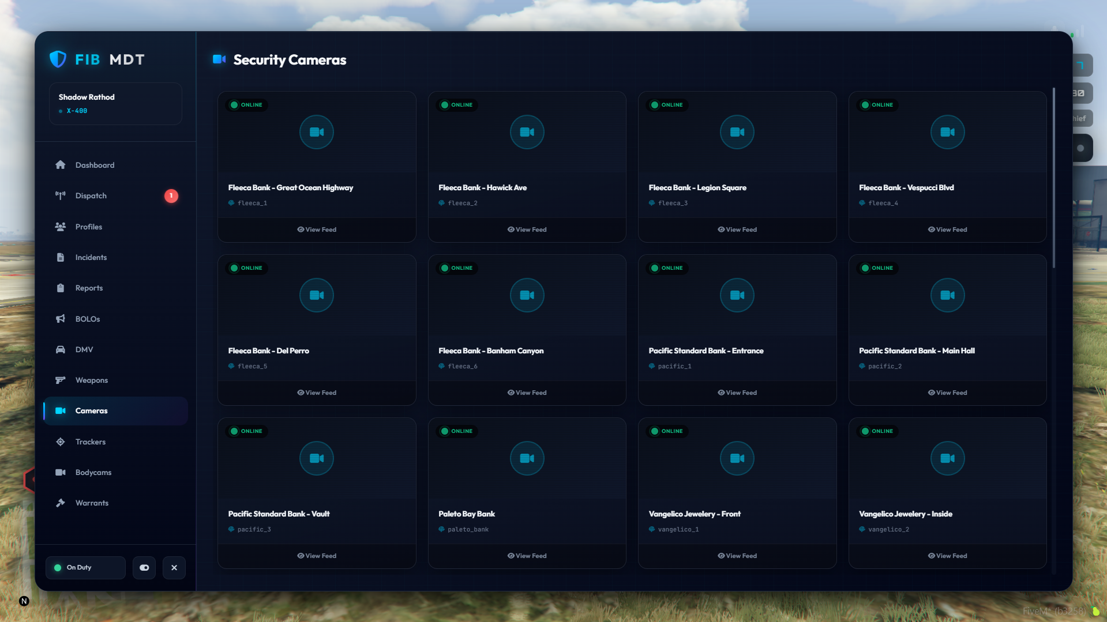
Task: View Feed for Pacific Standard Bank Vault
Action: tap(317, 556)
